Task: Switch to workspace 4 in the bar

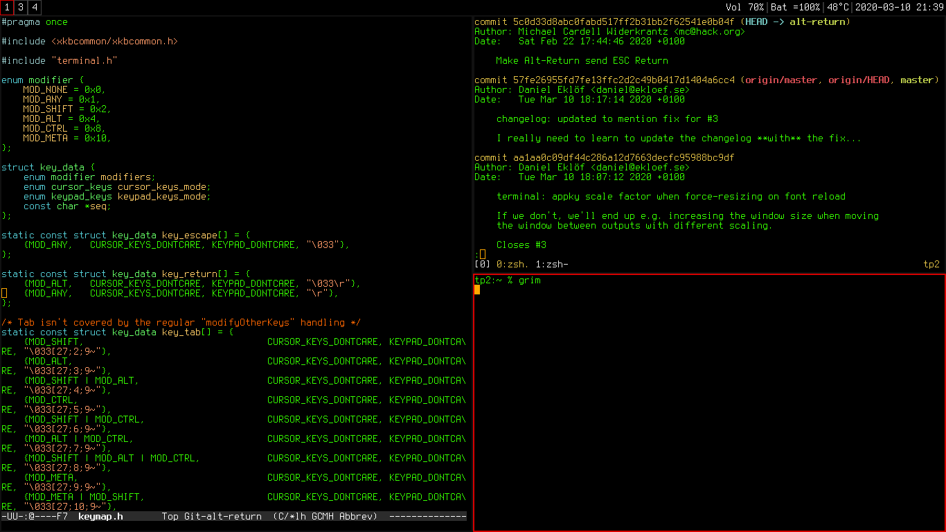Action: (35, 8)
